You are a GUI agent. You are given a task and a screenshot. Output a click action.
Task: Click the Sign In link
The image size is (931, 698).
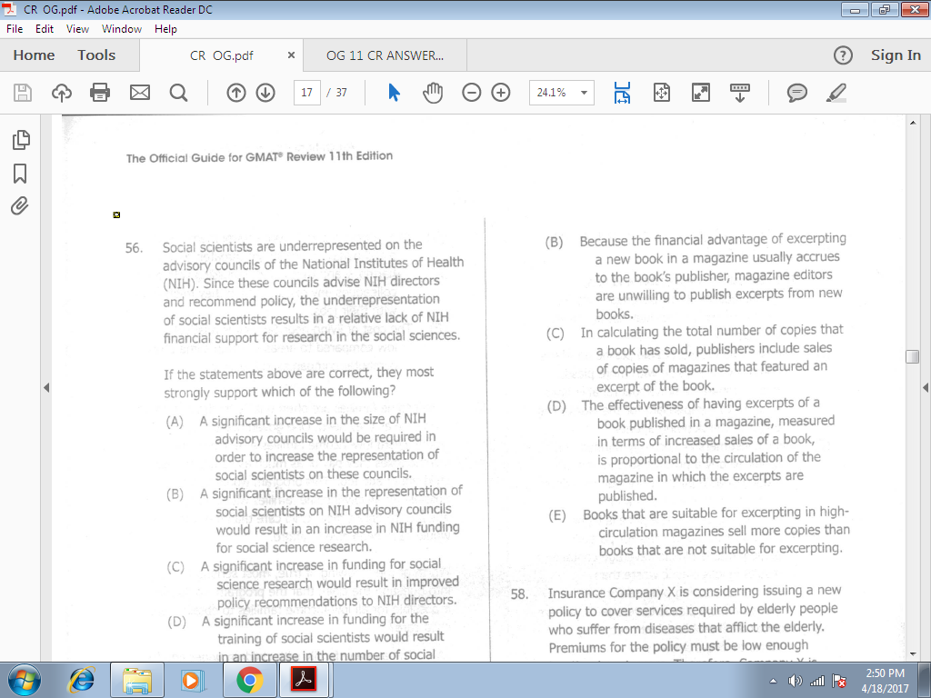[x=896, y=55]
